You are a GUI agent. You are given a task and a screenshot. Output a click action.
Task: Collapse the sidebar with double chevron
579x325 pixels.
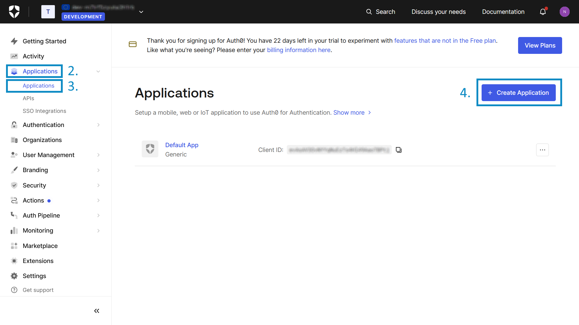pos(96,311)
